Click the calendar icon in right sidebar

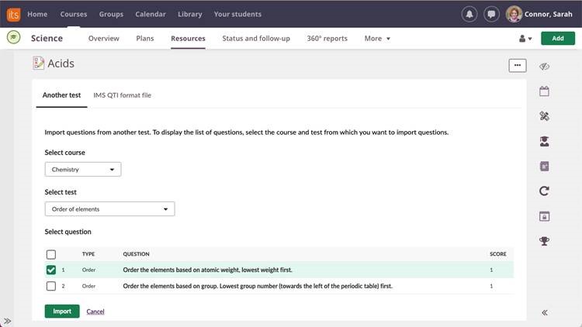point(544,91)
